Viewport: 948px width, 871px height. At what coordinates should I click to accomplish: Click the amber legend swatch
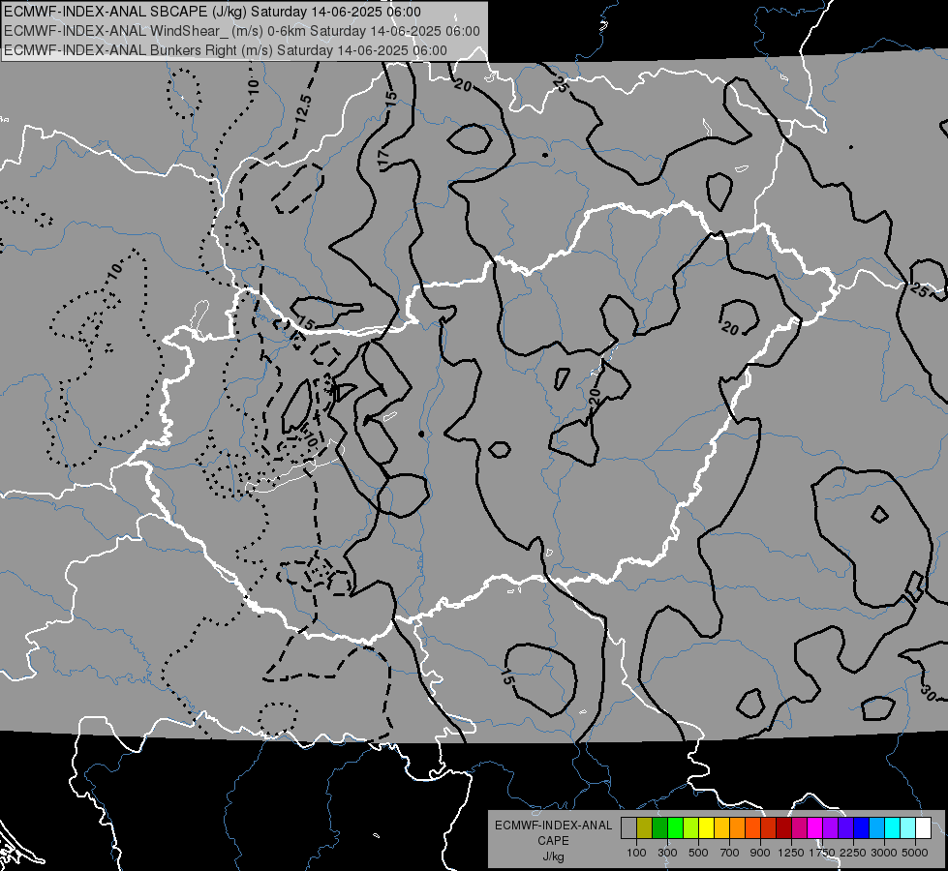click(721, 828)
